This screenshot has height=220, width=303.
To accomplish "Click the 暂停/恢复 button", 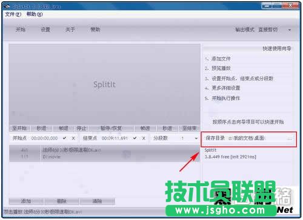I will (x=112, y=128).
